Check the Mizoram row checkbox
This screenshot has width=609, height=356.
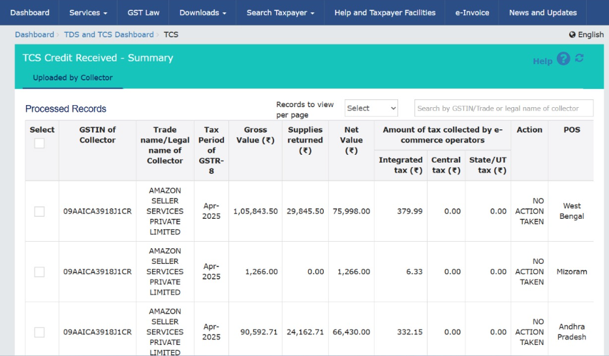(39, 272)
